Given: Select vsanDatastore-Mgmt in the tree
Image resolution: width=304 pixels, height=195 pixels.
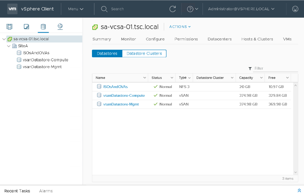Looking at the screenshot, I should 42,67.
